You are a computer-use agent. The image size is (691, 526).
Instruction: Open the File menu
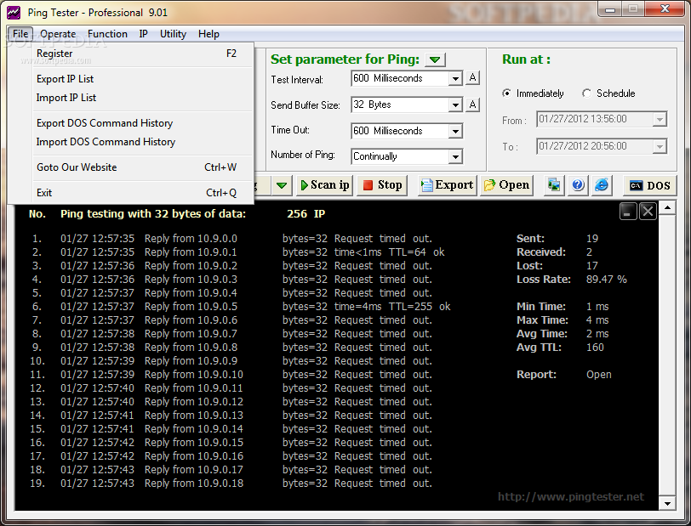point(20,34)
